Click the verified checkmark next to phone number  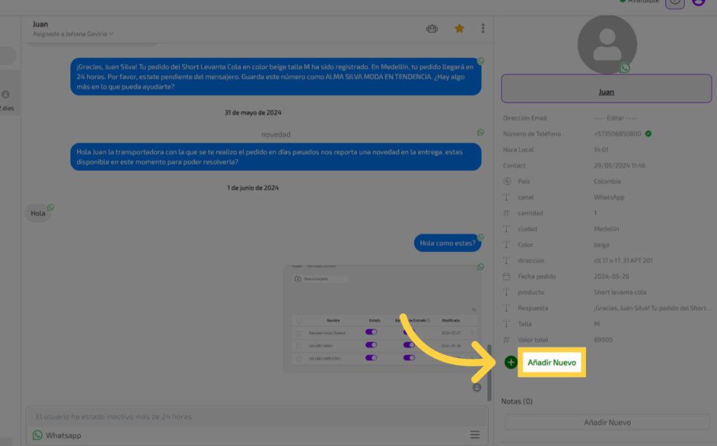point(648,134)
